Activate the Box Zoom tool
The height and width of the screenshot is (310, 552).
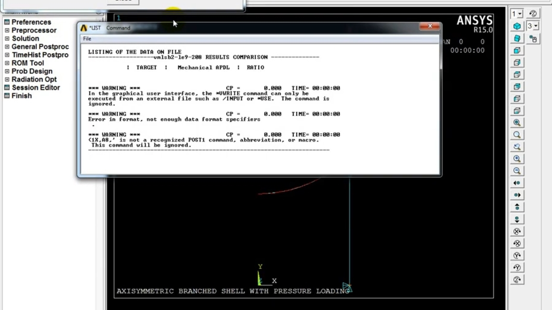517,135
